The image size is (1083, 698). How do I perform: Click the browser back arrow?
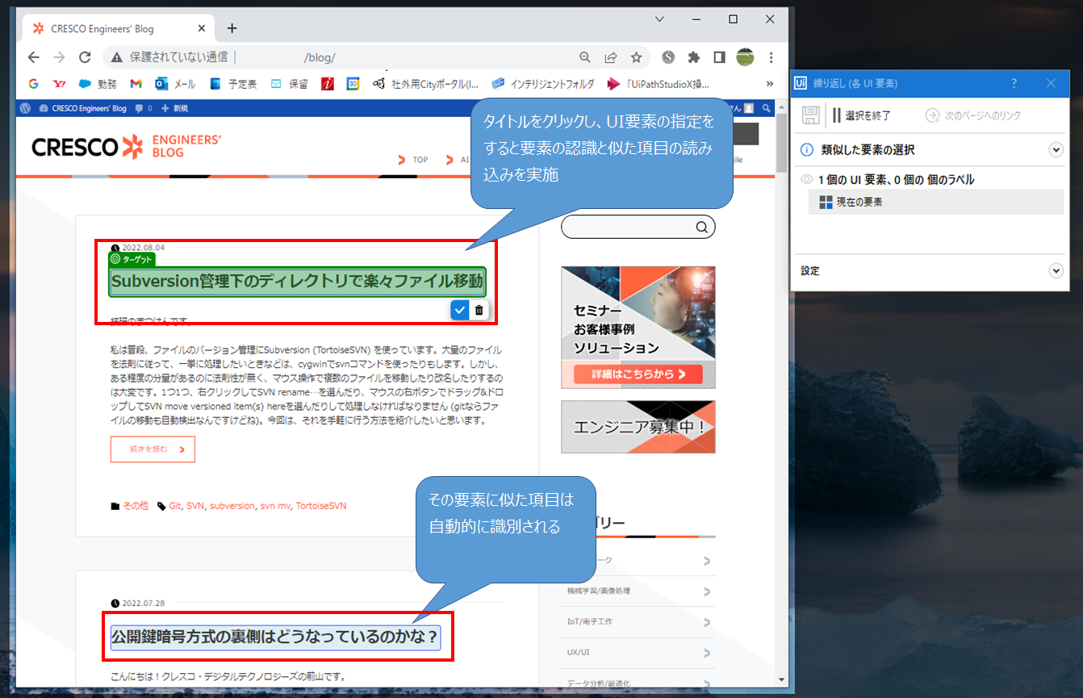coord(33,57)
